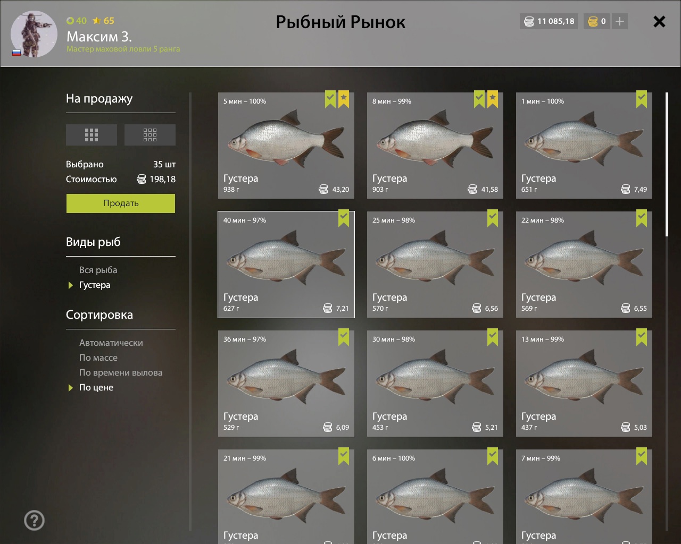Click silver coins balance 11 085,18
Screen dimensions: 681x544
(x=549, y=21)
